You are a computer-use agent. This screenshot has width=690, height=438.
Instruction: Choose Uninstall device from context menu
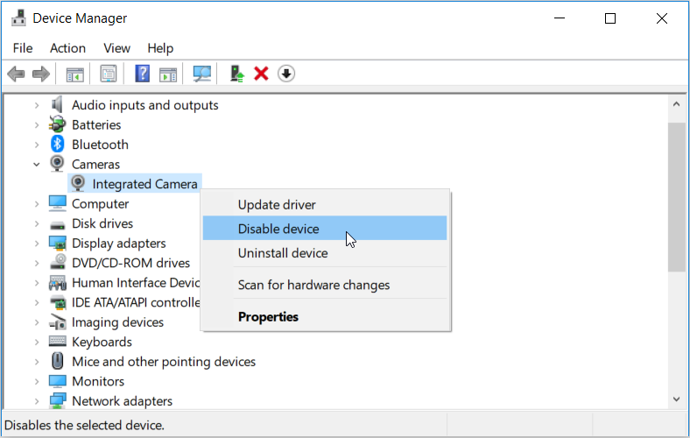(325, 253)
